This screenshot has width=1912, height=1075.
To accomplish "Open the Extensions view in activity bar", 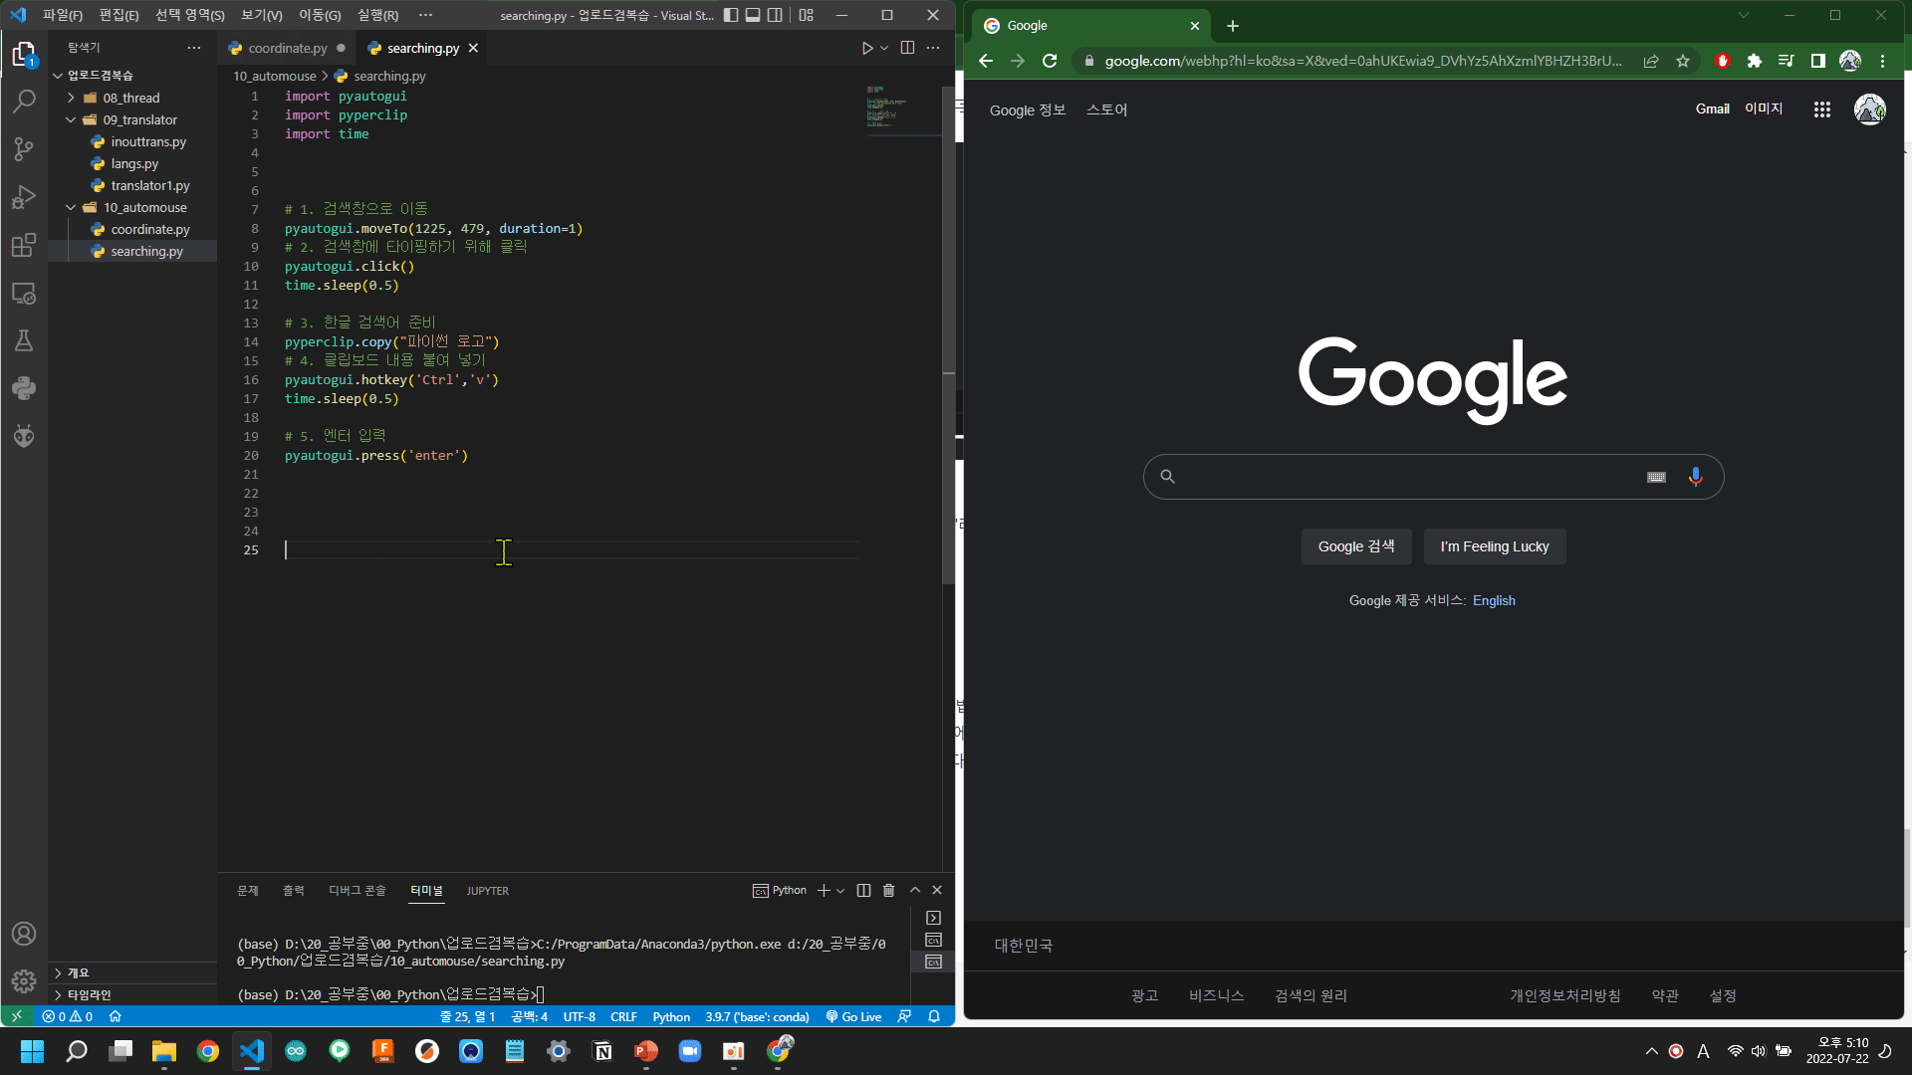I will (x=24, y=245).
